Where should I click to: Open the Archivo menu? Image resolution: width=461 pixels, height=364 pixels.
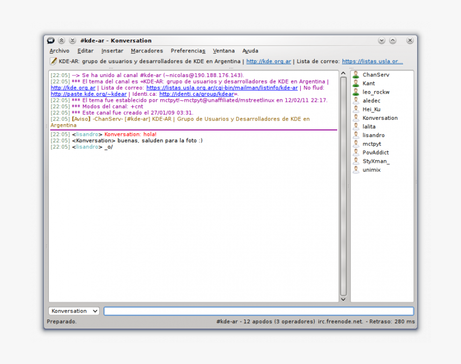point(60,51)
